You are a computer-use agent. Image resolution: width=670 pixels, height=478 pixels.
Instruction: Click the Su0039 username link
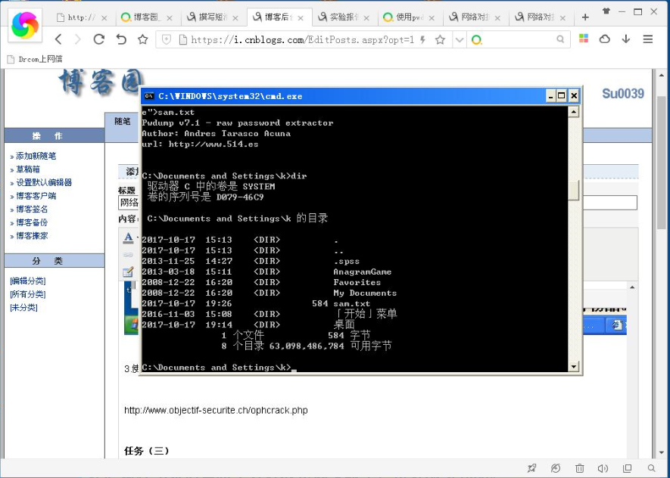[622, 94]
